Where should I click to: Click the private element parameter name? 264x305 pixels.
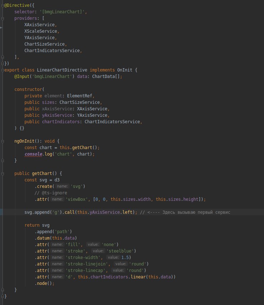53,96
